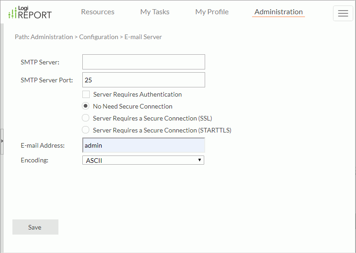Click the Encoding: label
This screenshot has height=253, width=356.
coord(34,160)
